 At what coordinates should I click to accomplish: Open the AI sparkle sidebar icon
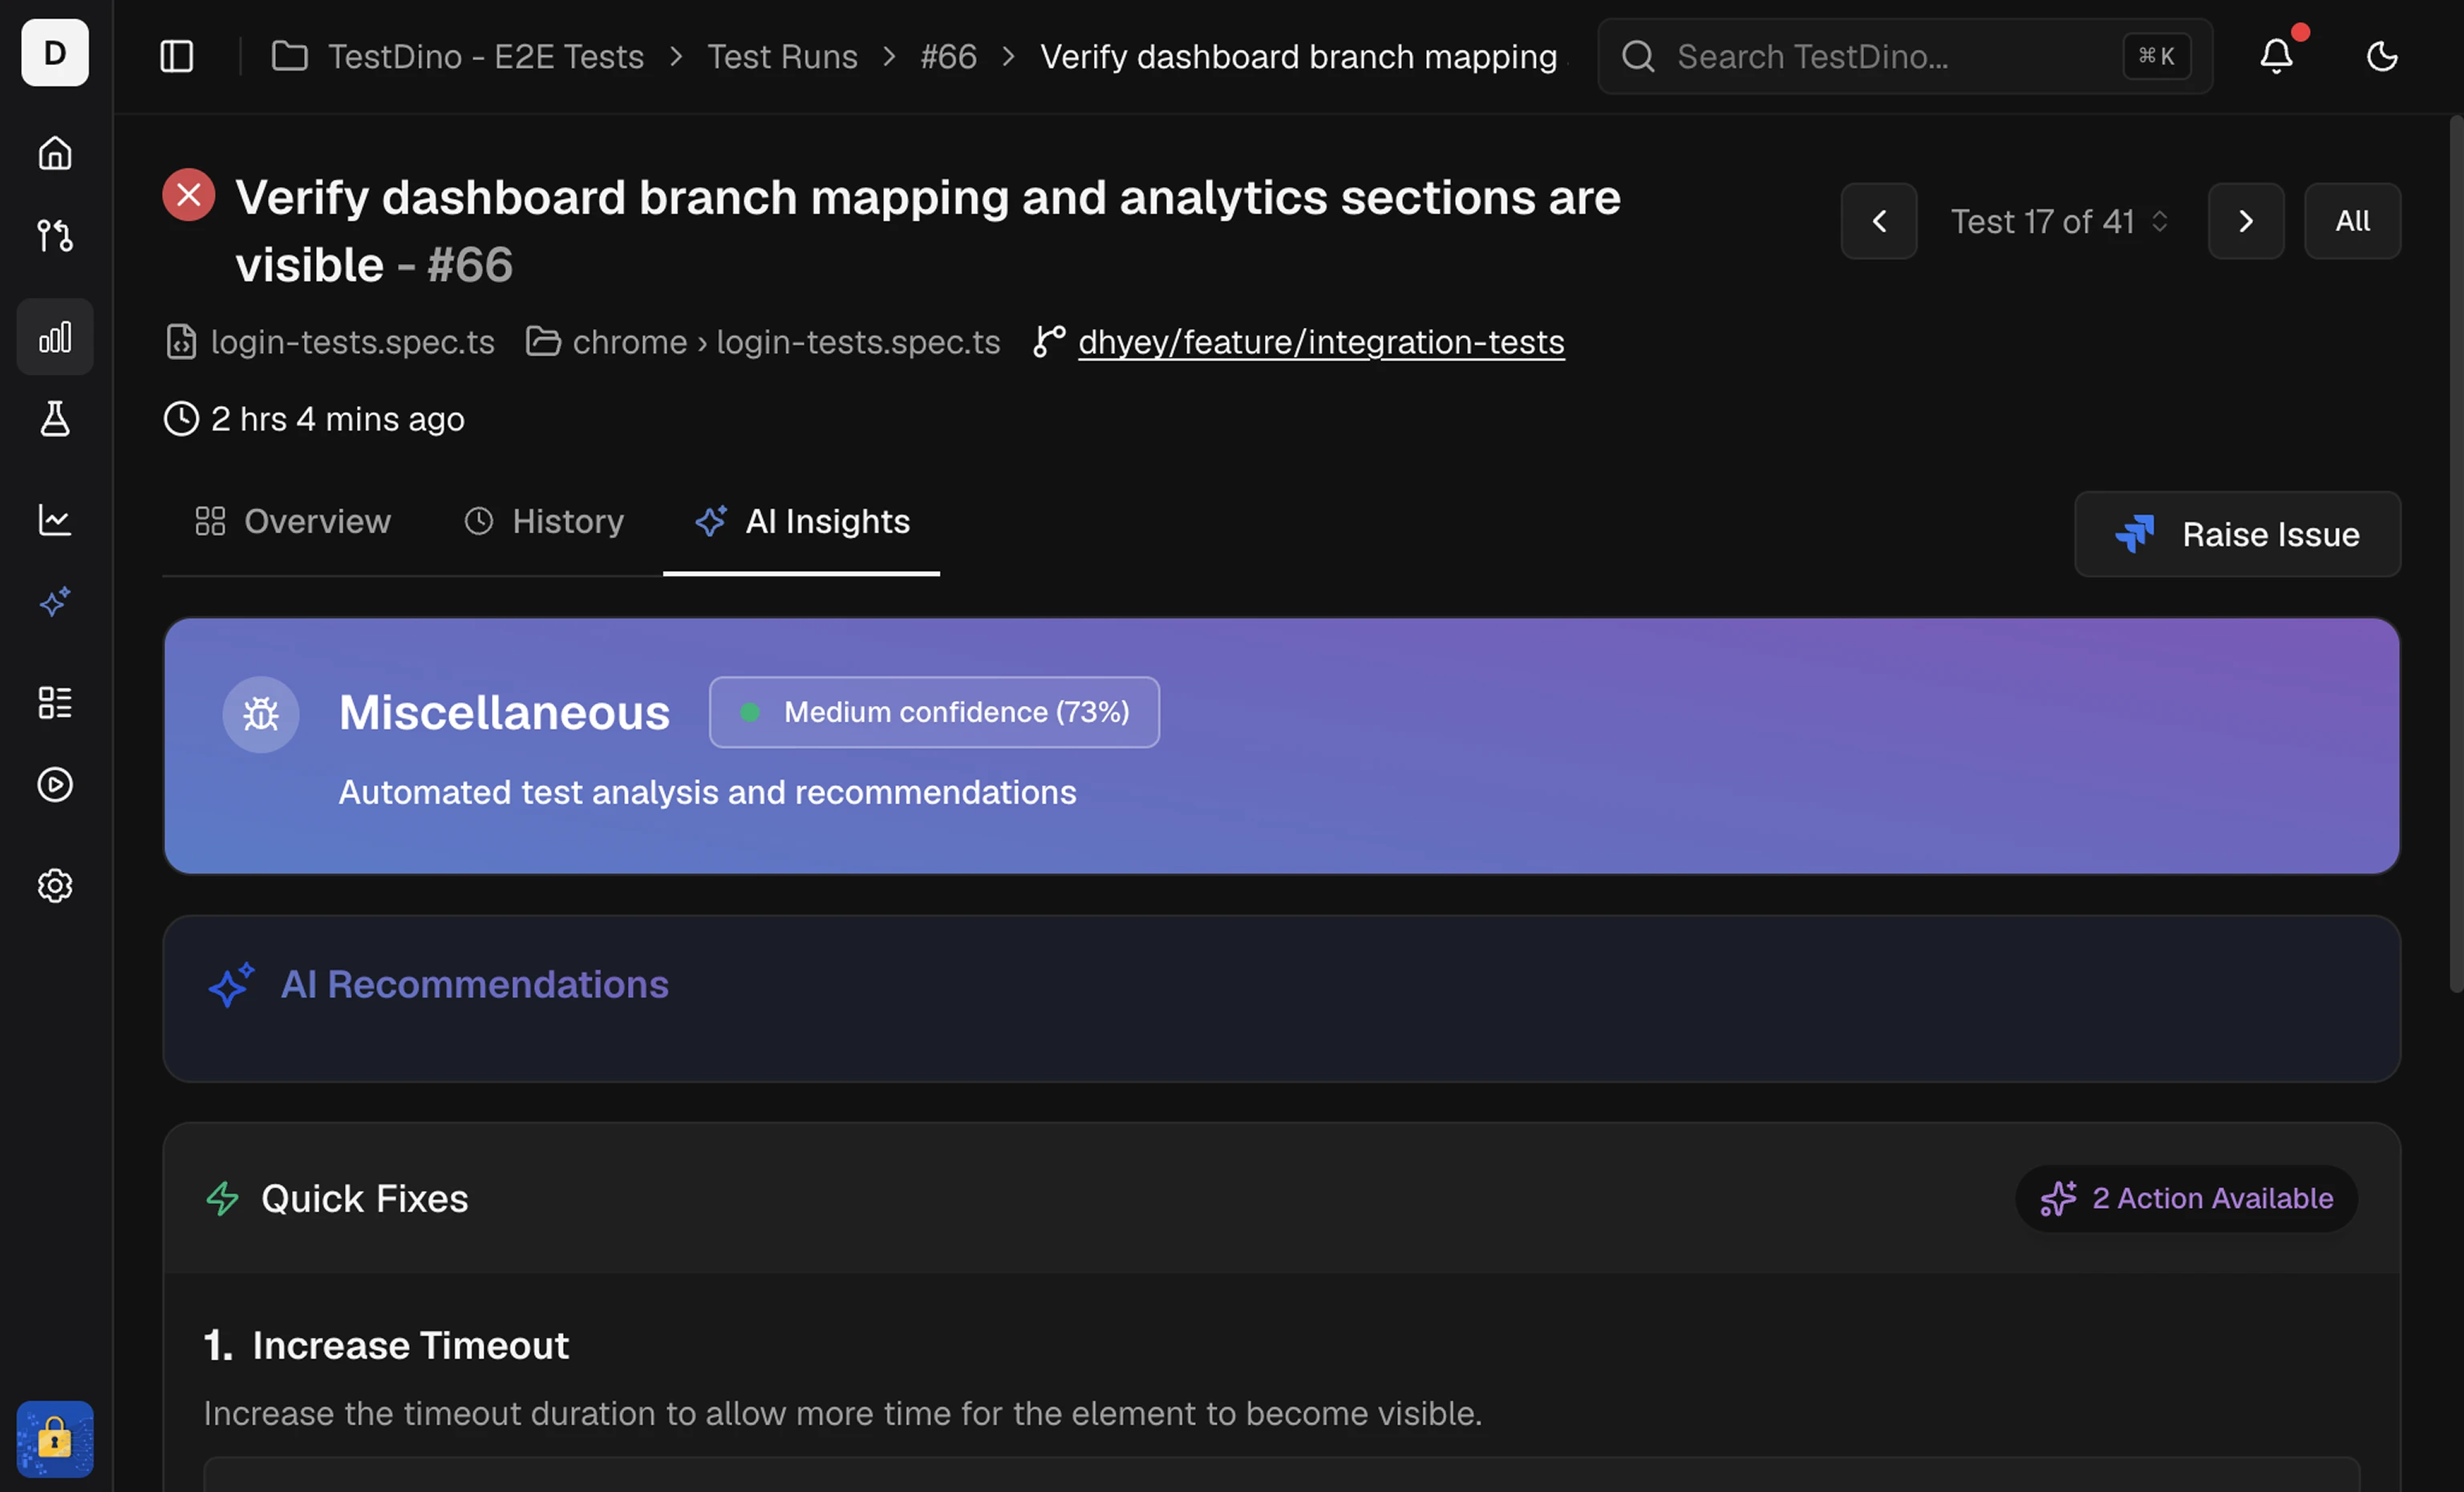(x=55, y=602)
